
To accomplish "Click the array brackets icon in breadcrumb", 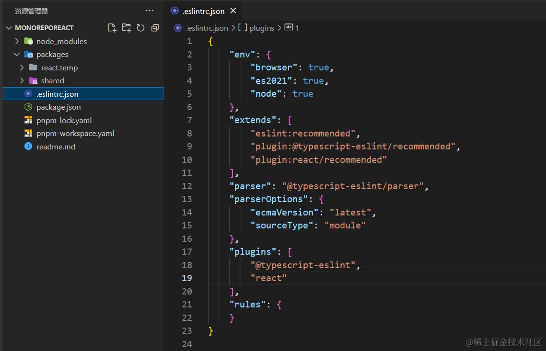I will click(x=243, y=27).
